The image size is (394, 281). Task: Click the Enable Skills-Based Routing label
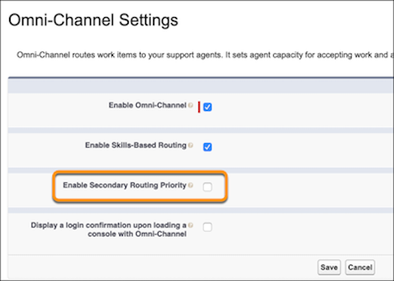pos(135,145)
